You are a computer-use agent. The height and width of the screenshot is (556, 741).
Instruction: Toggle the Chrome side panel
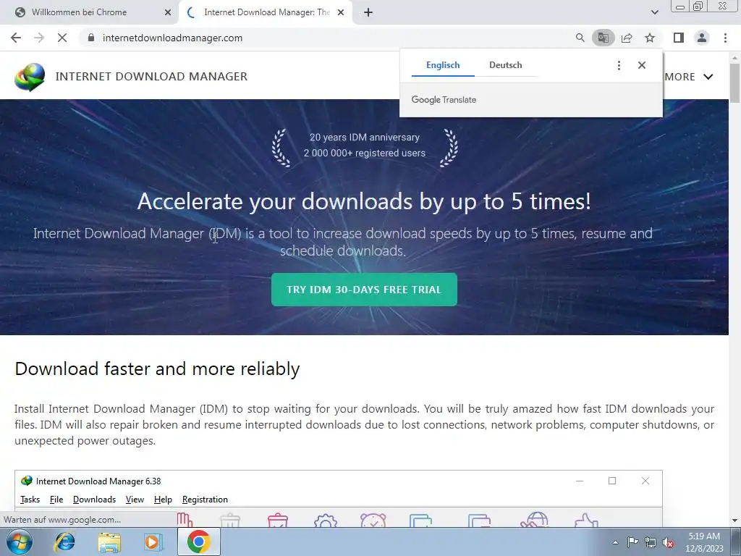[x=679, y=38]
